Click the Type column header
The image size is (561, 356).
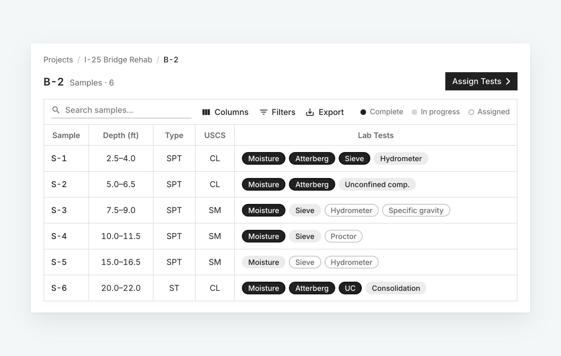click(x=174, y=135)
